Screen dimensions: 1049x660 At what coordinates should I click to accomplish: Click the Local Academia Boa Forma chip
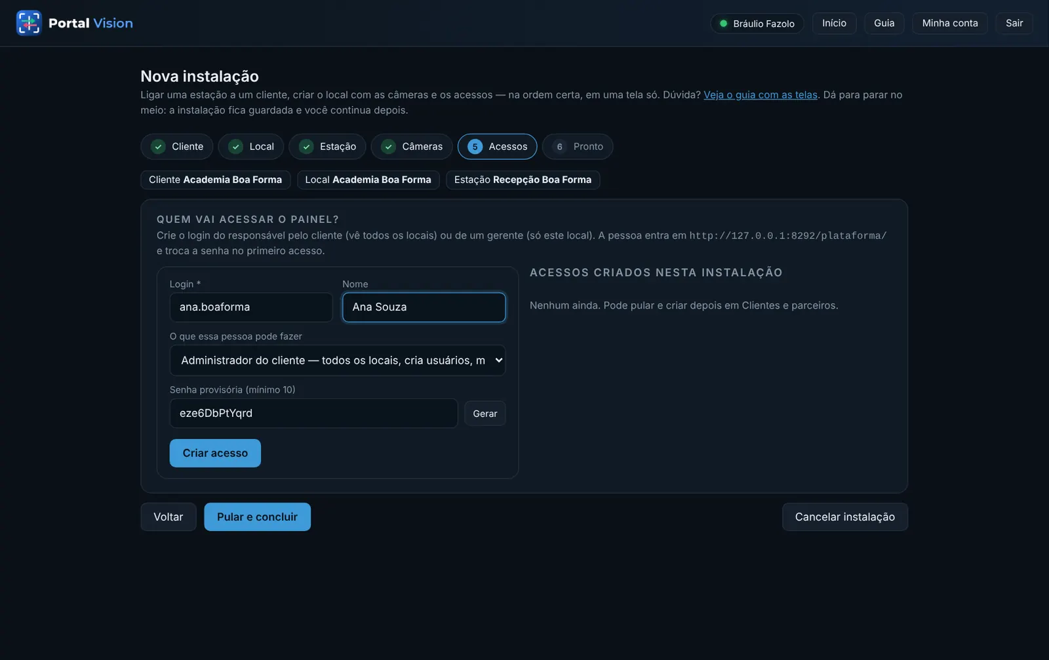pyautogui.click(x=368, y=180)
